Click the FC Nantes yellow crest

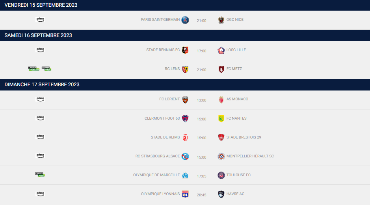(221, 118)
